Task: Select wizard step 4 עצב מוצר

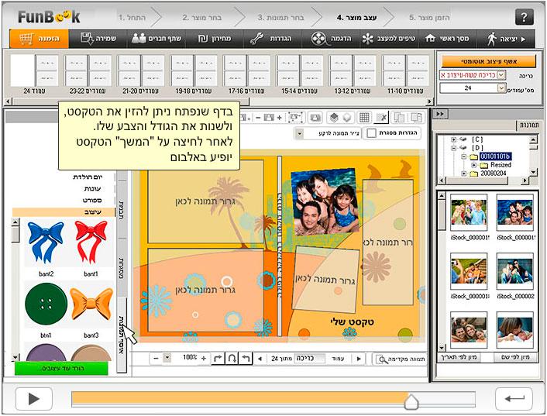Action: click(x=356, y=18)
